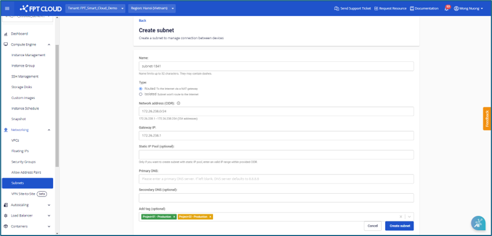Click the notification bell icon
The height and width of the screenshot is (236, 492).
[447, 8]
